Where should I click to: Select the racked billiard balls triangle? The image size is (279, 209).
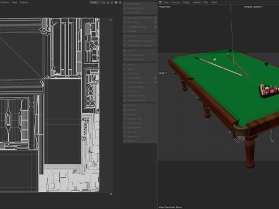point(269,91)
